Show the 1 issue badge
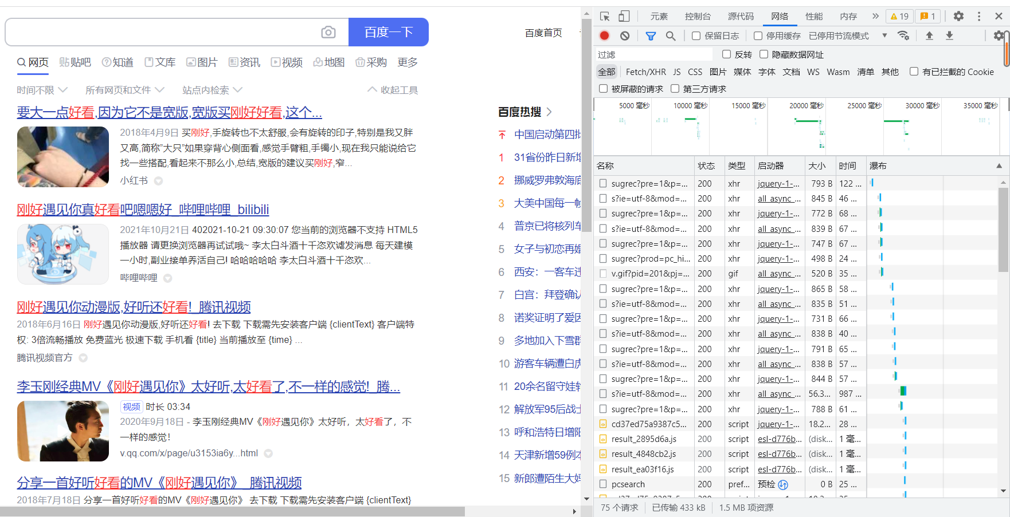1010x517 pixels. tap(928, 16)
